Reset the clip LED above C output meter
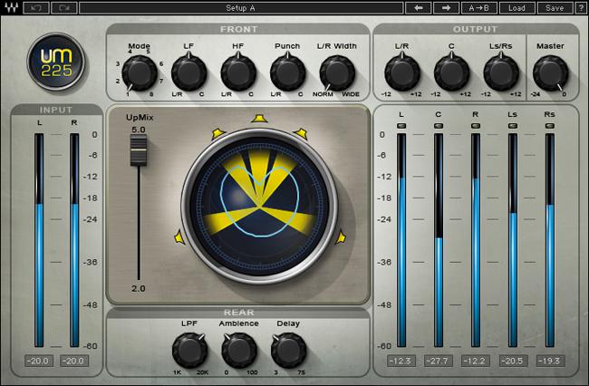This screenshot has width=589, height=386. coord(439,126)
